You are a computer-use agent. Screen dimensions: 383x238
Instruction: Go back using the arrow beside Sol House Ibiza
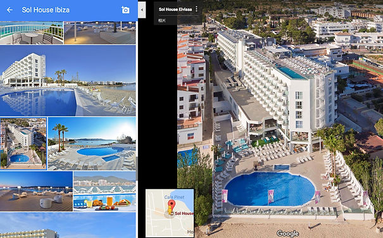coord(9,9)
